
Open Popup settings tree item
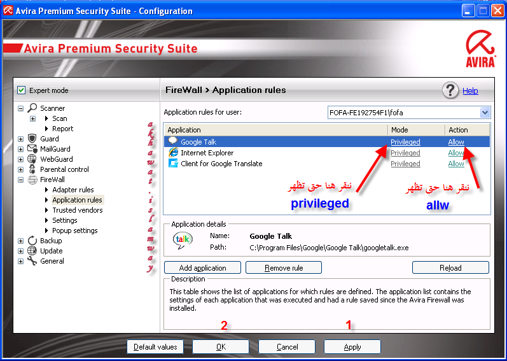click(74, 230)
